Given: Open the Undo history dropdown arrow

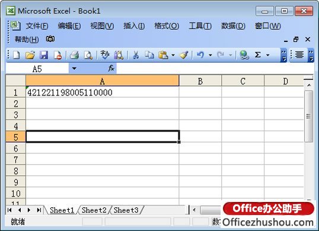Looking at the screenshot, I should pyautogui.click(x=210, y=55).
